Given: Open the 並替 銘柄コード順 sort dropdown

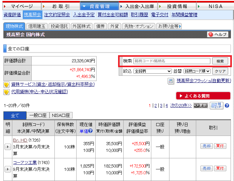Looking at the screenshot, I should tap(197, 71).
